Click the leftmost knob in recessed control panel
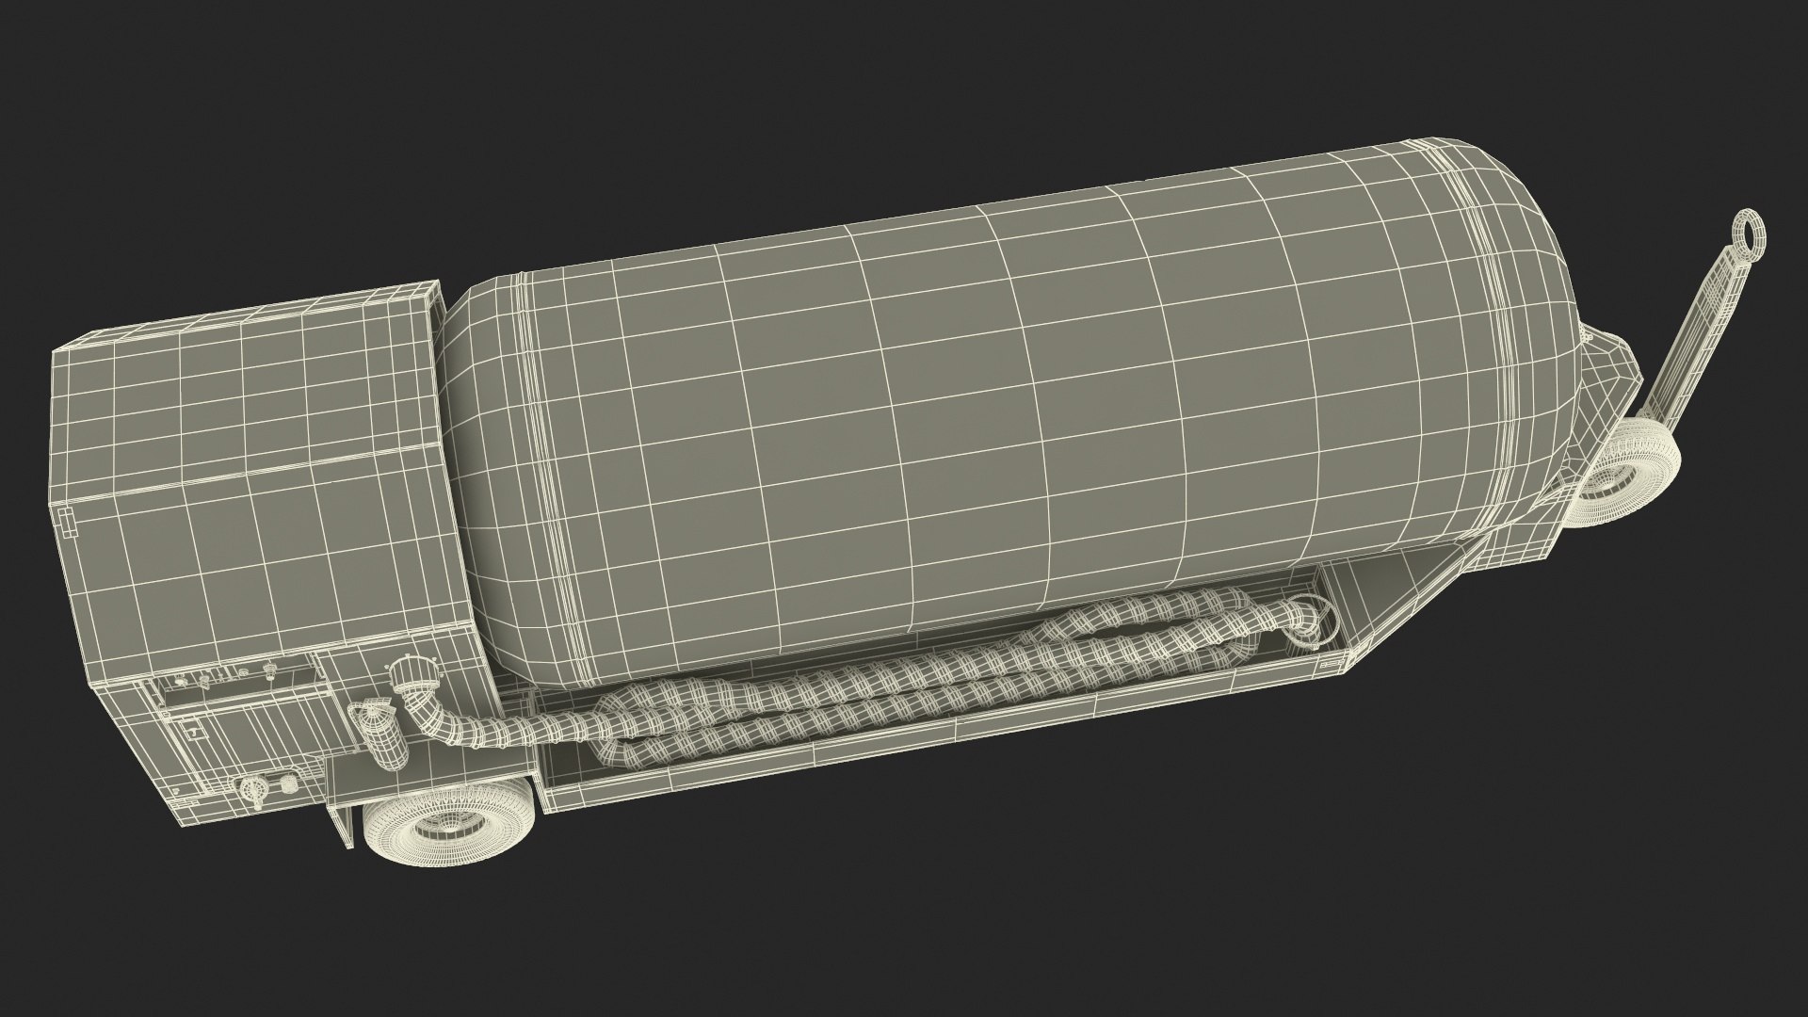Screen dimensions: 1808x1017 (179, 681)
